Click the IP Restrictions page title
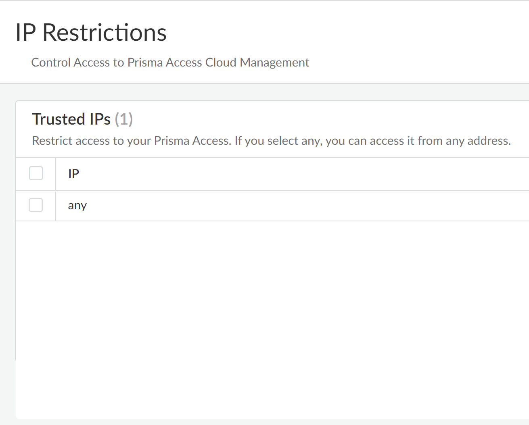Screen dimensions: 529x425 [x=91, y=32]
